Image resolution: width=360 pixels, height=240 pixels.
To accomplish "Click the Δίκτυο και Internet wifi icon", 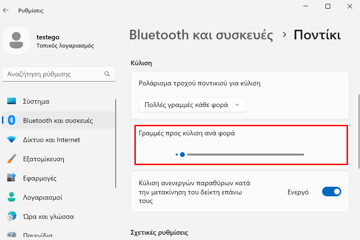I will (x=12, y=139).
